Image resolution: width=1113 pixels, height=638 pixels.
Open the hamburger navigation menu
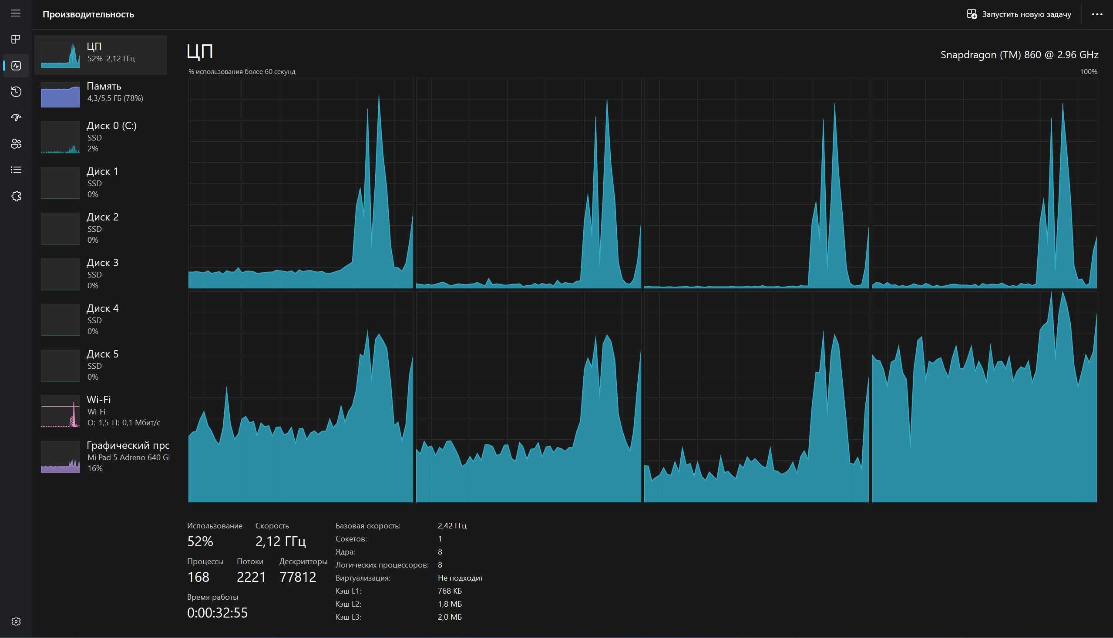coord(16,13)
